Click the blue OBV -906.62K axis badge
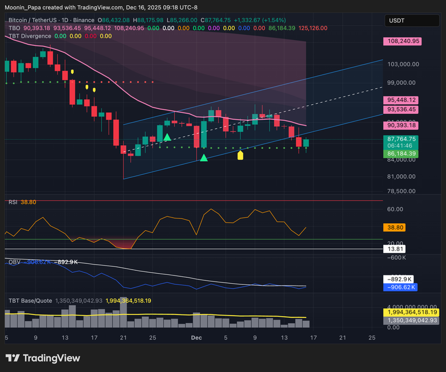The image size is (446, 372). click(x=401, y=287)
